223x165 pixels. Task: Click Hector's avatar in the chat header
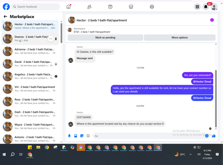(x=72, y=20)
